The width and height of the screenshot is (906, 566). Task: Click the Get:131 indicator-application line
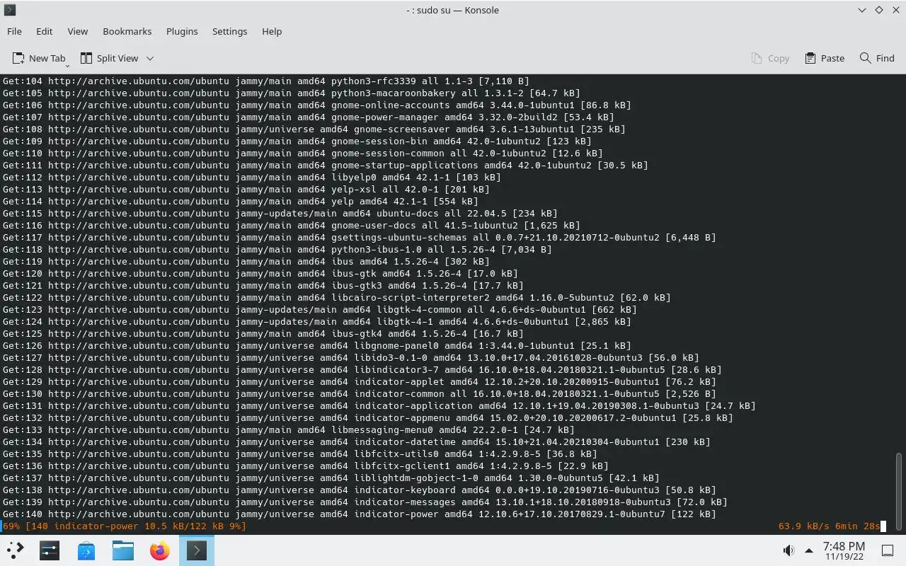click(379, 405)
